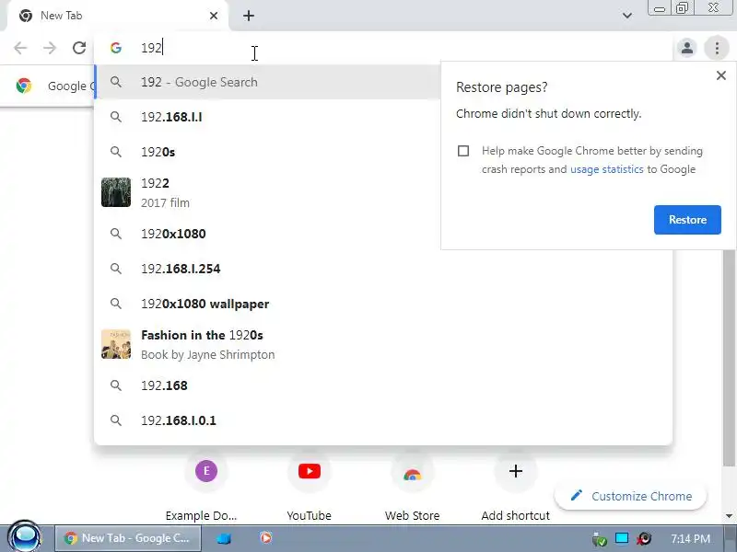
Task: Open a new tab with the plus icon
Action: [249, 16]
